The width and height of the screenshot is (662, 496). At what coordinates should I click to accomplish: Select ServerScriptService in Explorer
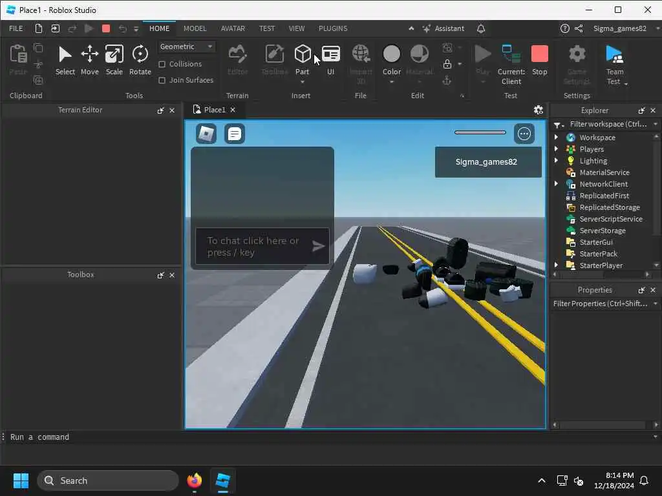click(611, 219)
